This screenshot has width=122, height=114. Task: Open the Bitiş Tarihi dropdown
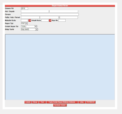point(29,29)
